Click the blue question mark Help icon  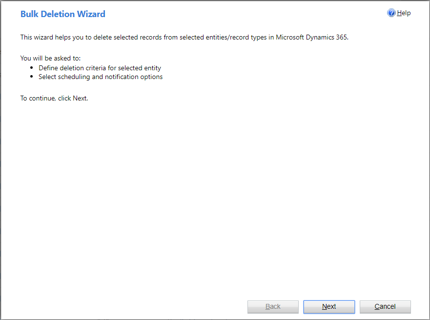click(391, 13)
